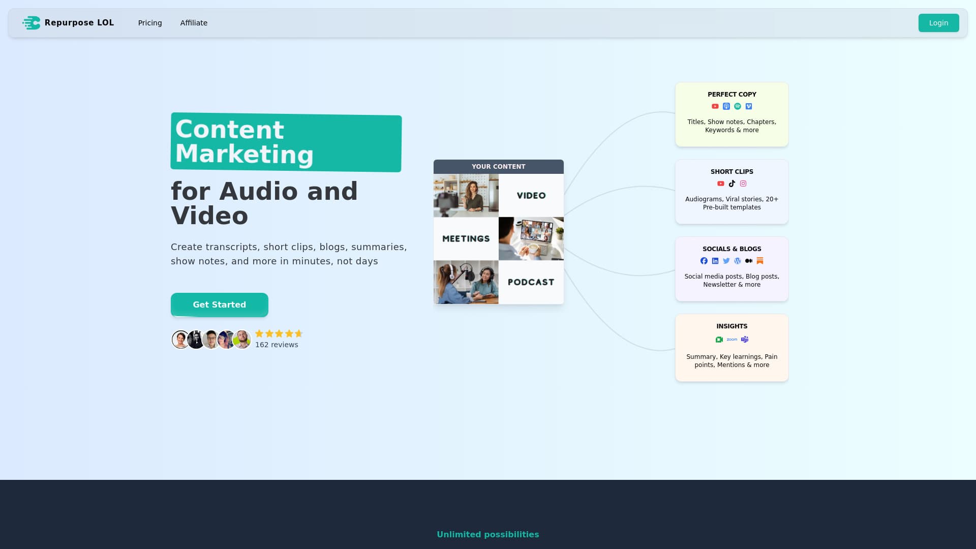
Task: Click the Microsoft Teams icon in Insights
Action: click(x=745, y=340)
